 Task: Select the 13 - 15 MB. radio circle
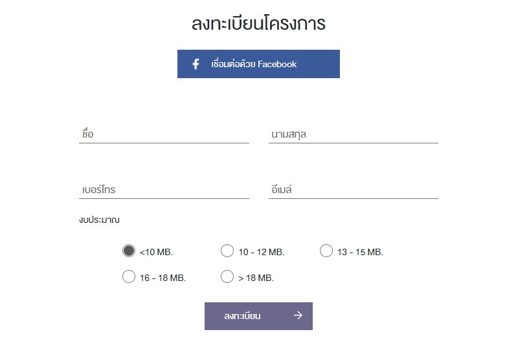tap(326, 251)
